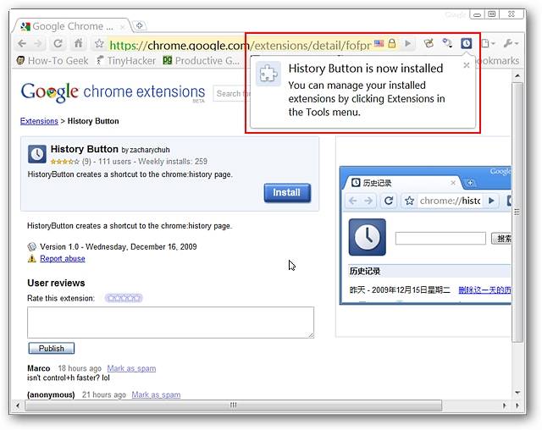
Task: Click the flag icon in the address bar
Action: point(379,43)
